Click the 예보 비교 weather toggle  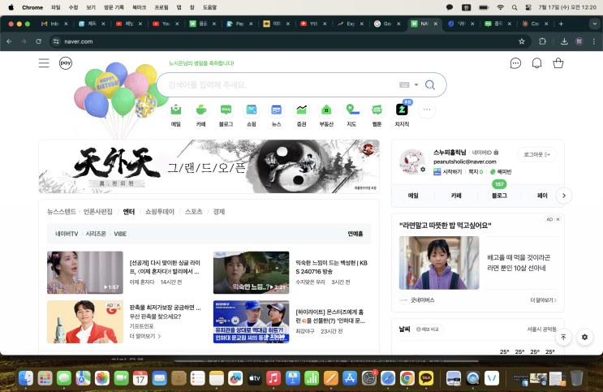pyautogui.click(x=429, y=330)
